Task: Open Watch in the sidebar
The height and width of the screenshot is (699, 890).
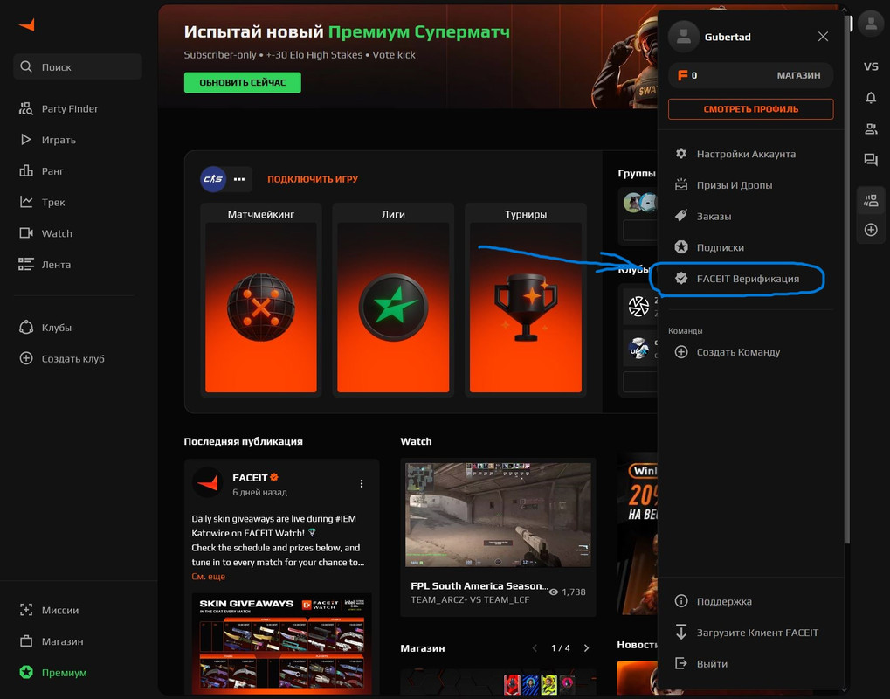Action: pyautogui.click(x=45, y=233)
